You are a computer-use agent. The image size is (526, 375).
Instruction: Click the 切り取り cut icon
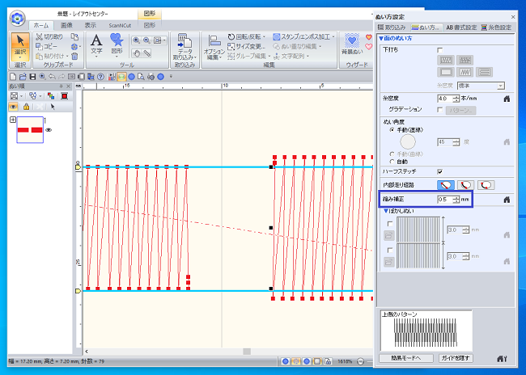pyautogui.click(x=49, y=37)
